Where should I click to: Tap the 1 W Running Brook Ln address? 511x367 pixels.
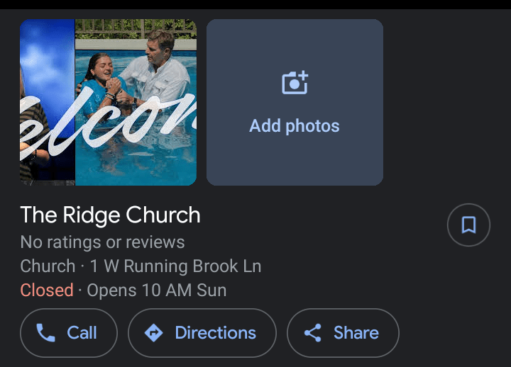175,266
